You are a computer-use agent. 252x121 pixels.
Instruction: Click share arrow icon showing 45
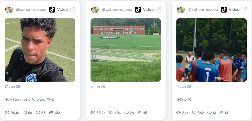tap(140, 113)
